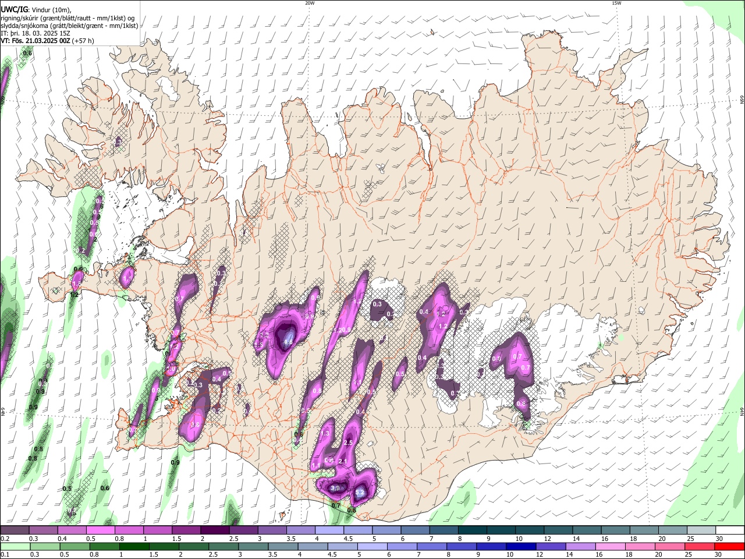Screen dimensions: 745x559
Task: Pick the darkest purple 2–2.5 swatch in snow legend
Action: pyautogui.click(x=215, y=530)
